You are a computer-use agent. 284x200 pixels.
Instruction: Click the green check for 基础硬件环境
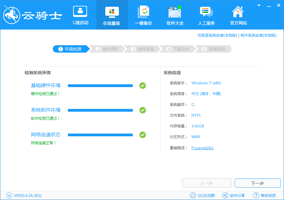pos(143,86)
